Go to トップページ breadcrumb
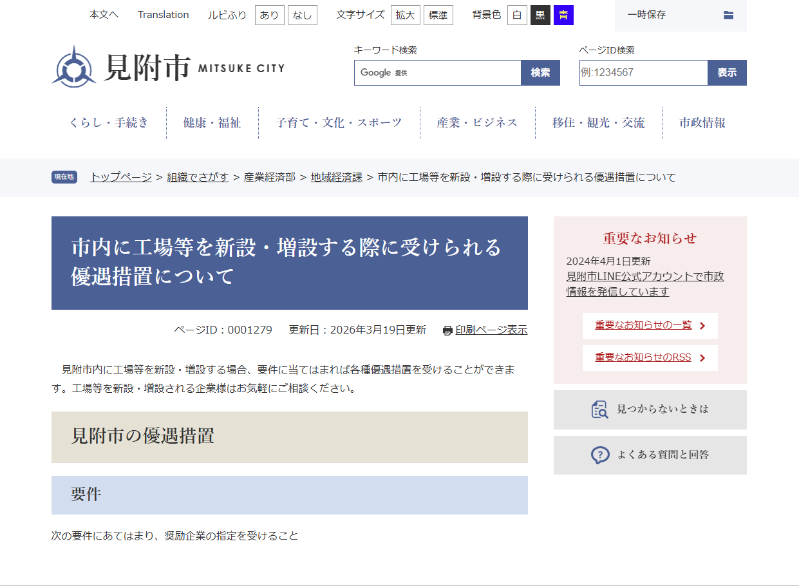This screenshot has width=799, height=586. coord(121,177)
